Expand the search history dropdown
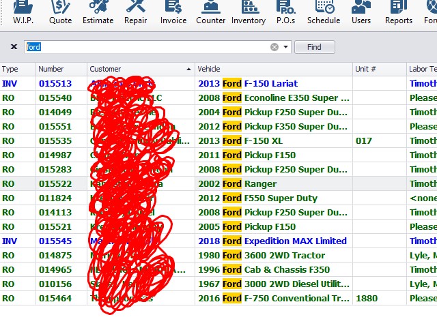 [285, 47]
